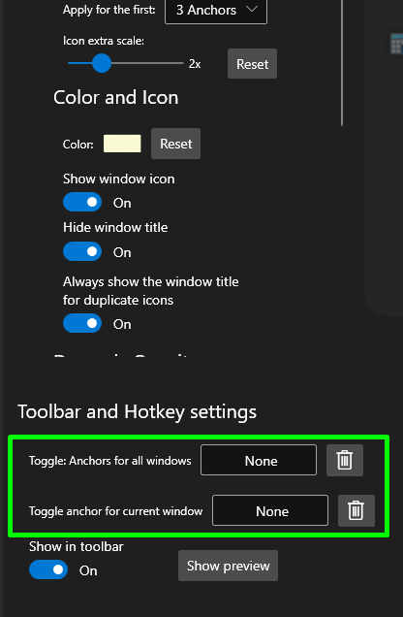Click the partially visible calculator icon
The height and width of the screenshot is (617, 403).
coord(396,44)
